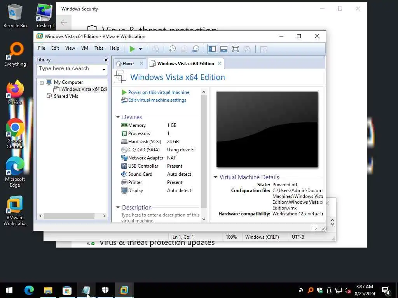This screenshot has width=398, height=298.
Task: Close the Windows Vista x64 Edition tab
Action: [x=220, y=63]
